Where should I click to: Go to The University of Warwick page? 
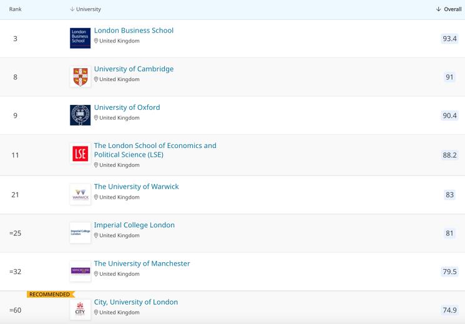(136, 187)
